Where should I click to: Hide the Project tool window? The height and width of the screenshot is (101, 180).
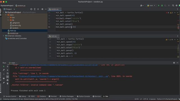click(x=46, y=9)
